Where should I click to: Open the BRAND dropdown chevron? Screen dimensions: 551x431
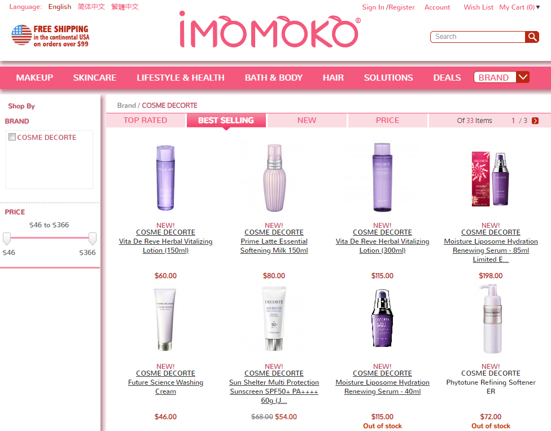pyautogui.click(x=523, y=77)
